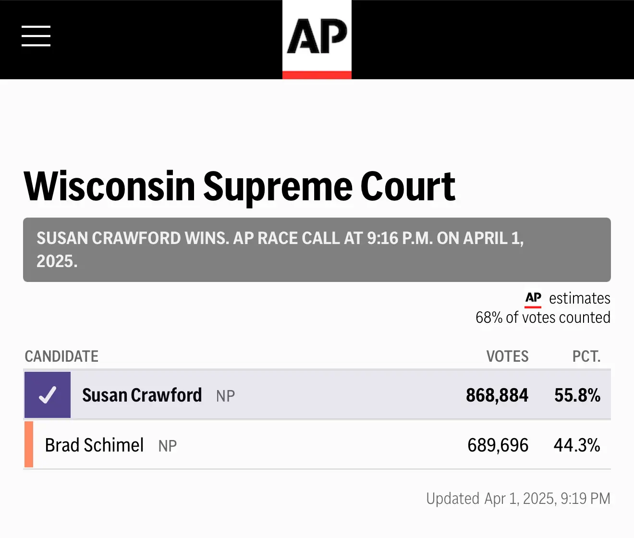Screen dimensions: 634x538
Task: Click the AP logo in header
Action: click(x=317, y=37)
